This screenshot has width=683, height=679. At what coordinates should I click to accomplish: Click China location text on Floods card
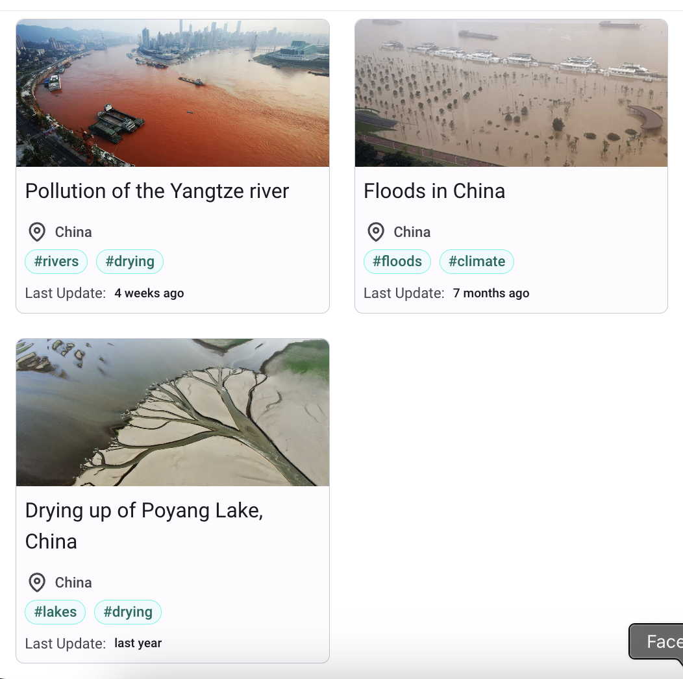412,232
